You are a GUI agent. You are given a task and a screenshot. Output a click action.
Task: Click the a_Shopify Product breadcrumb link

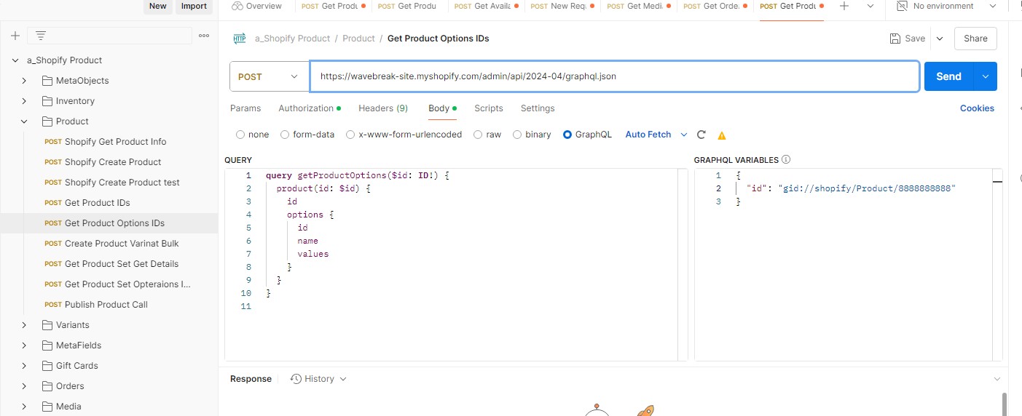pyautogui.click(x=292, y=39)
